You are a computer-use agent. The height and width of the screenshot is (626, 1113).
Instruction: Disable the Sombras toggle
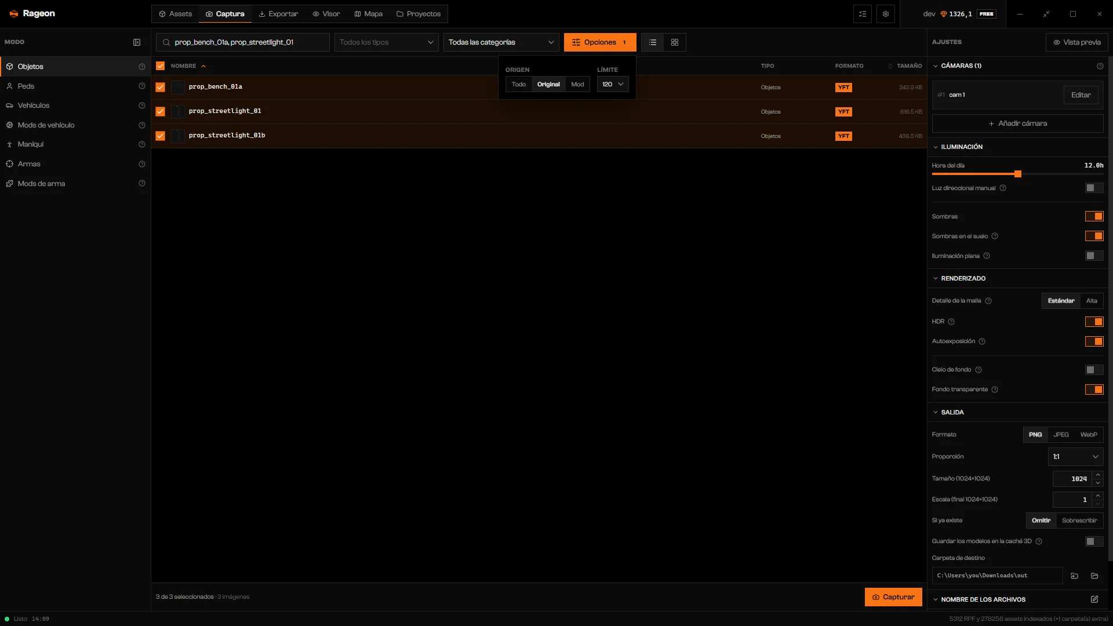pyautogui.click(x=1094, y=216)
